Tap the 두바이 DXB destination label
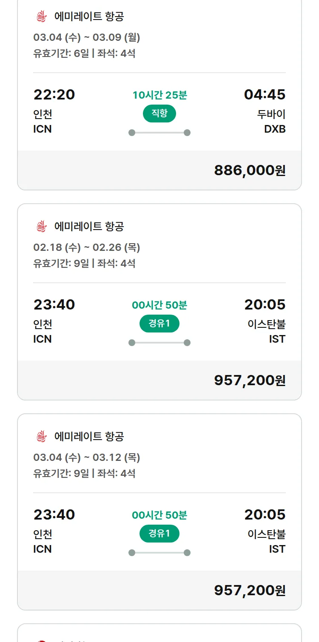Image resolution: width=319 pixels, height=642 pixels. [271, 122]
